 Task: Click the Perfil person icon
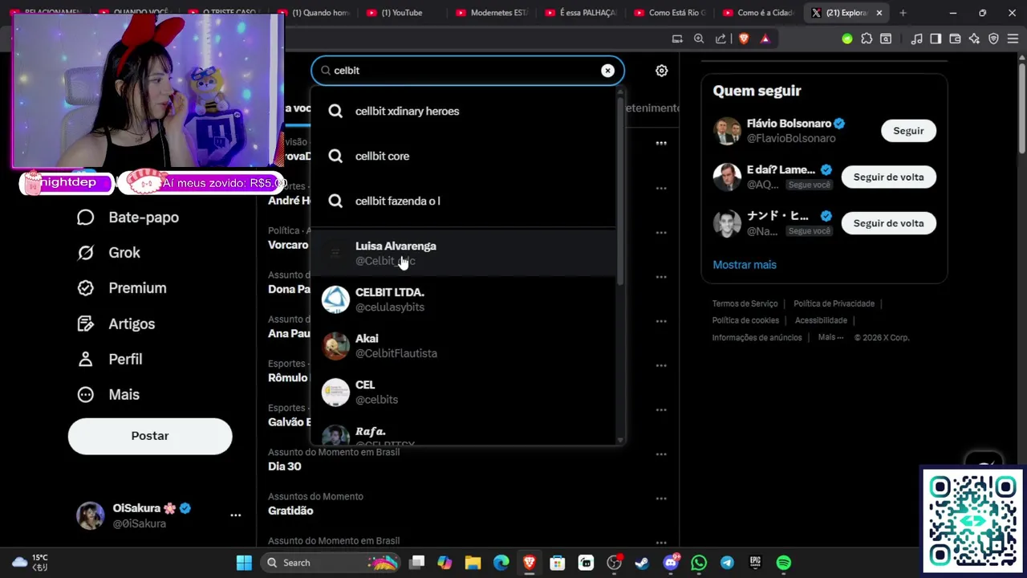(x=85, y=360)
